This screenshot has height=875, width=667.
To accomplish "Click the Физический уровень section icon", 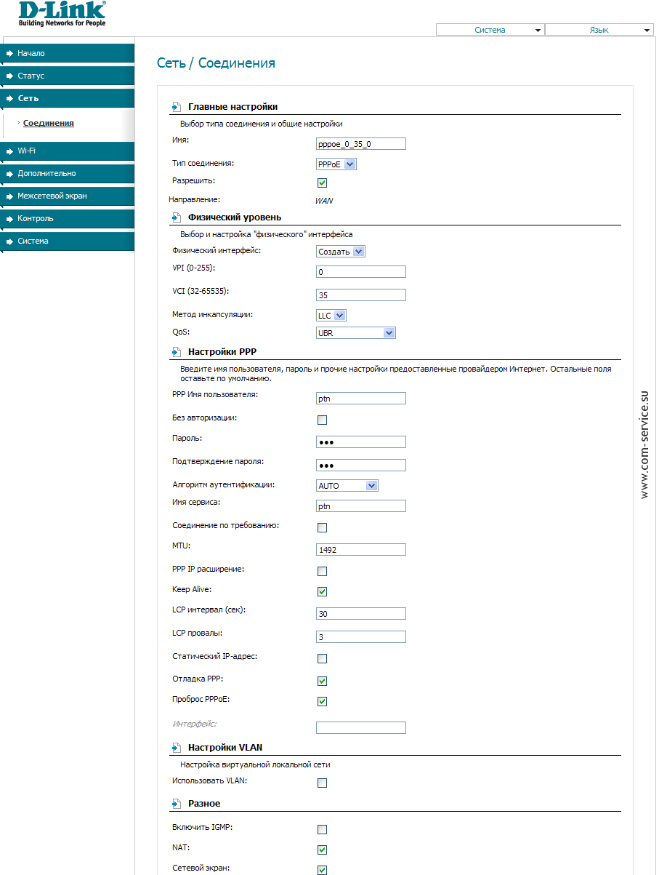I will tap(176, 217).
